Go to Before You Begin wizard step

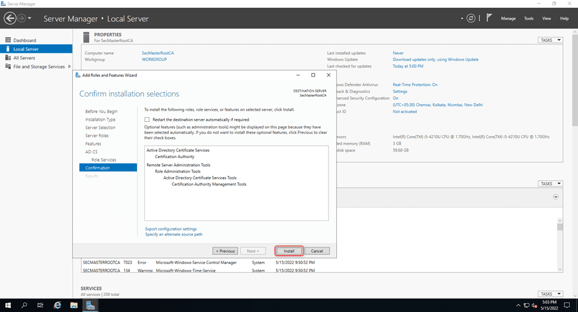point(101,111)
